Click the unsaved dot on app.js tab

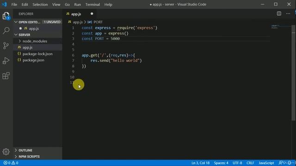point(92,14)
